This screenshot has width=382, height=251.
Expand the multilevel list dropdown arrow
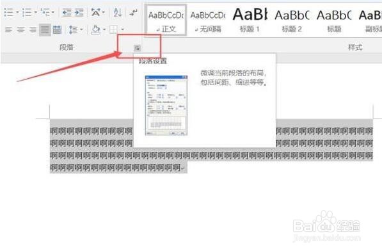pos(53,12)
